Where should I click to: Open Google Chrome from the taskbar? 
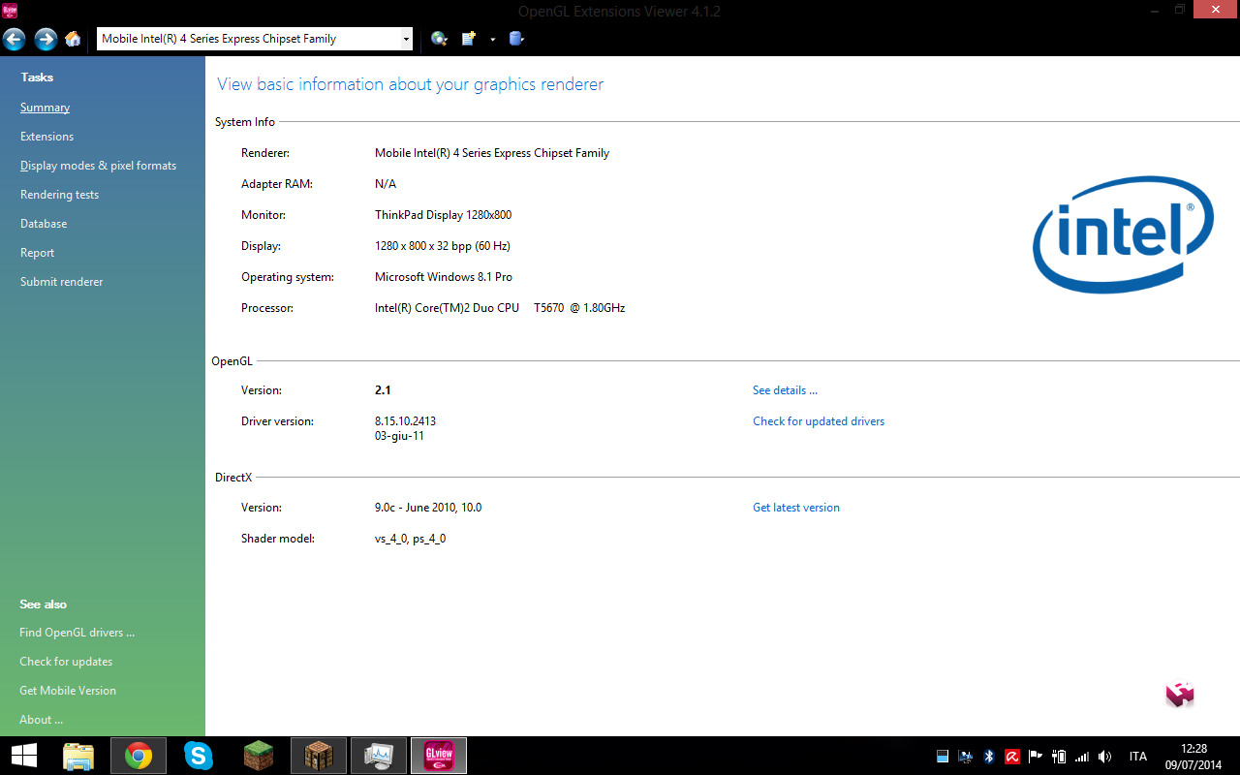tap(139, 756)
